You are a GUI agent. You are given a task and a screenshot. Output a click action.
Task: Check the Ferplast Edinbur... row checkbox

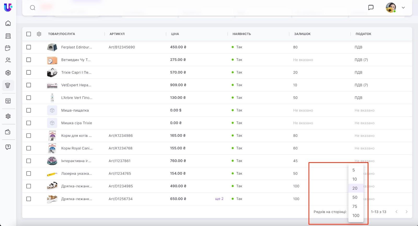point(29,47)
